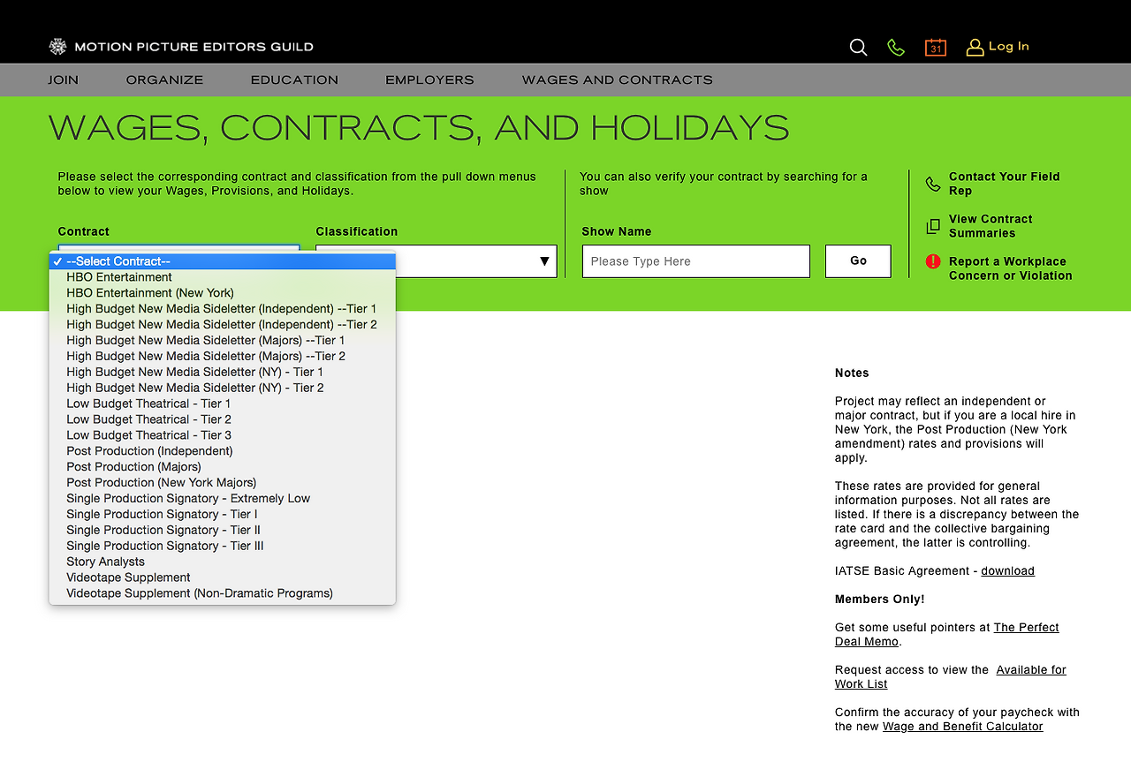
Task: Select HBO Entertainment (New York) contract
Action: pyautogui.click(x=223, y=293)
